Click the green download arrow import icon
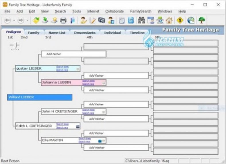 [45, 20]
